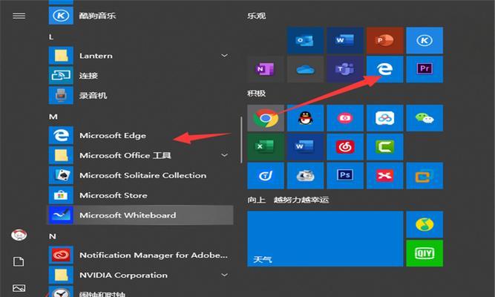Open Microsoft Store from app list
Screen dimensions: 495x297
pos(141,195)
